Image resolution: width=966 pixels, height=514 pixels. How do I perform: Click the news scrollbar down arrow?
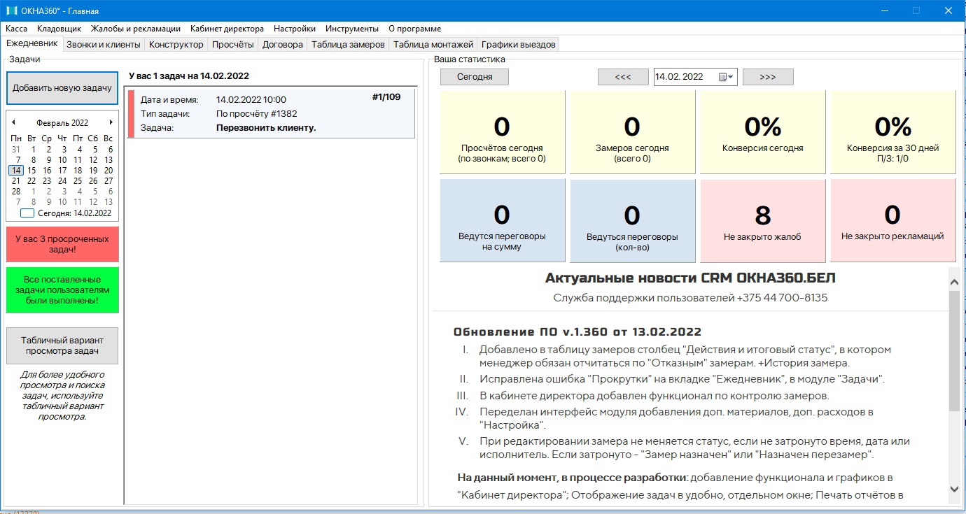coord(954,489)
